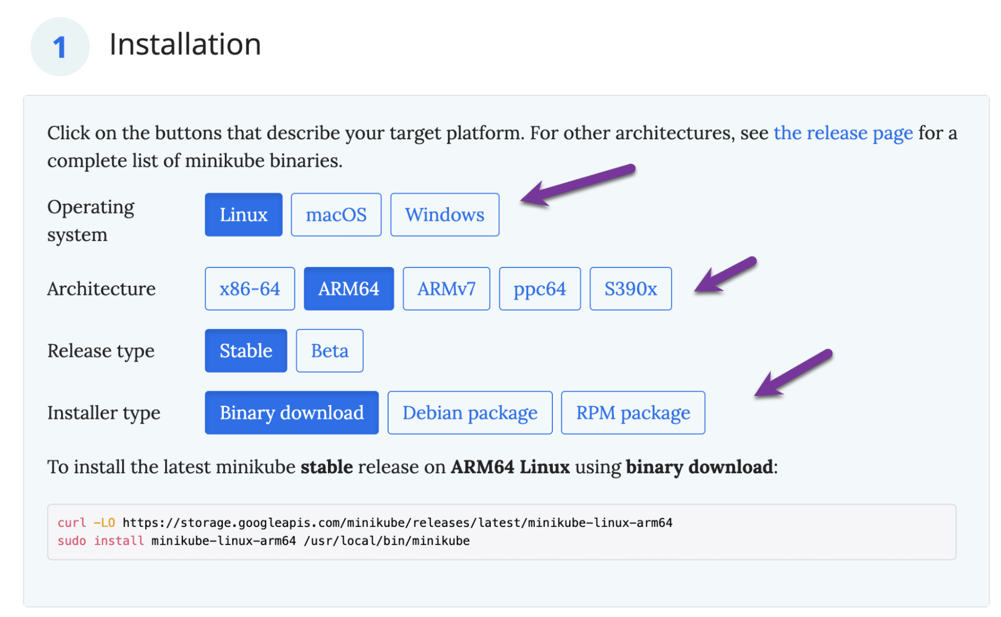Select the macOS operating system button

336,214
